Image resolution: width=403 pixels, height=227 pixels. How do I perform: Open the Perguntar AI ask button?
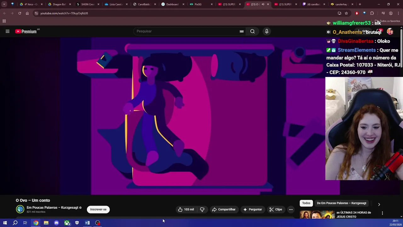pyautogui.click(x=252, y=209)
